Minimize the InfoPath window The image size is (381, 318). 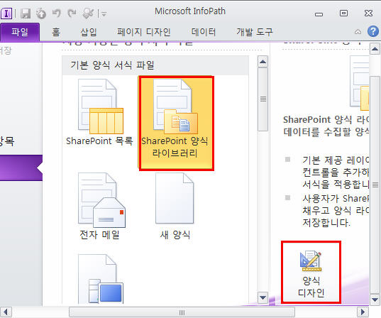pyautogui.click(x=319, y=14)
